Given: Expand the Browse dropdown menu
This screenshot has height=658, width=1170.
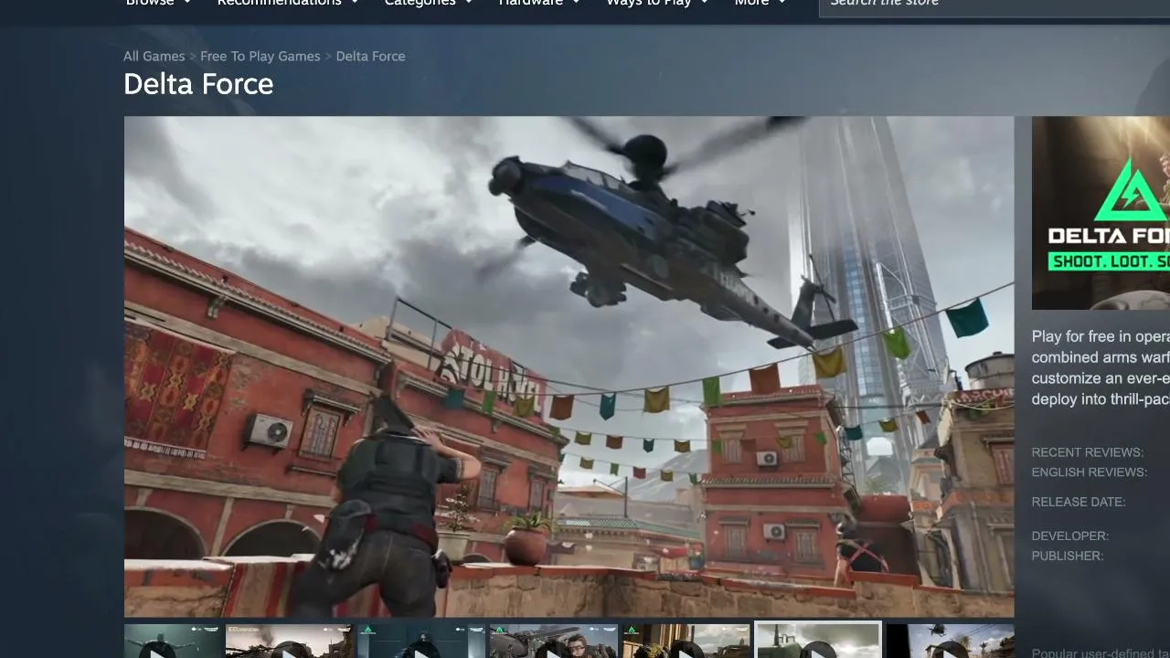Looking at the screenshot, I should point(158,3).
